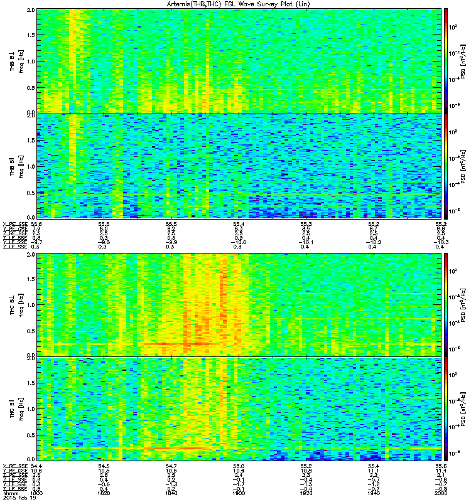Click the color bar beside the THB B∥ panel
This screenshot has height=502, width=471.
[445, 166]
